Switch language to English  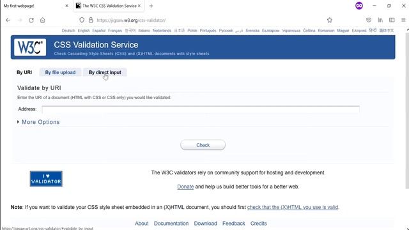coord(84,31)
